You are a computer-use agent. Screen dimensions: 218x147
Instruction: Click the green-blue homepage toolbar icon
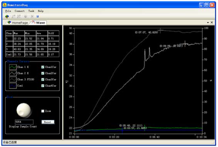[7, 17]
